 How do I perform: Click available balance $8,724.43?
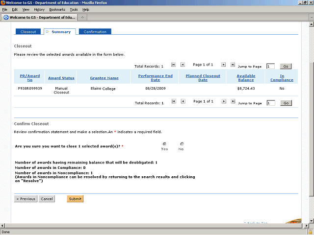click(x=246, y=88)
